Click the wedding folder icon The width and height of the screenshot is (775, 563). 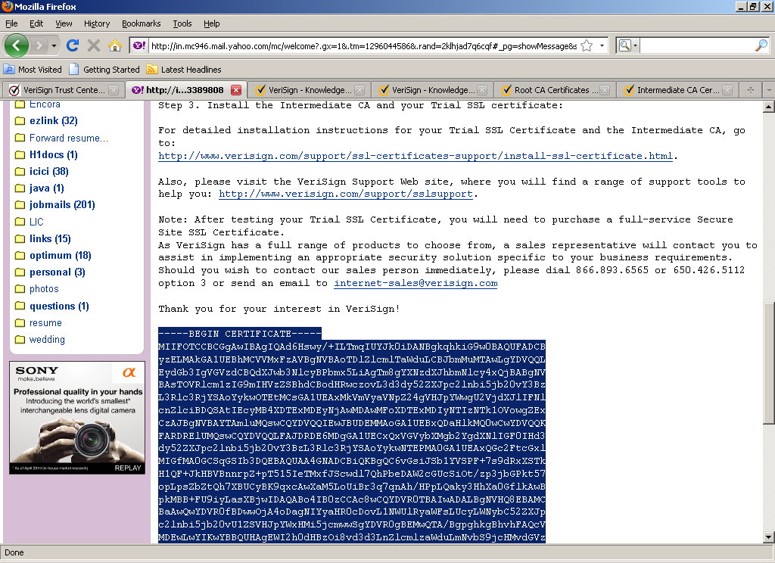20,340
